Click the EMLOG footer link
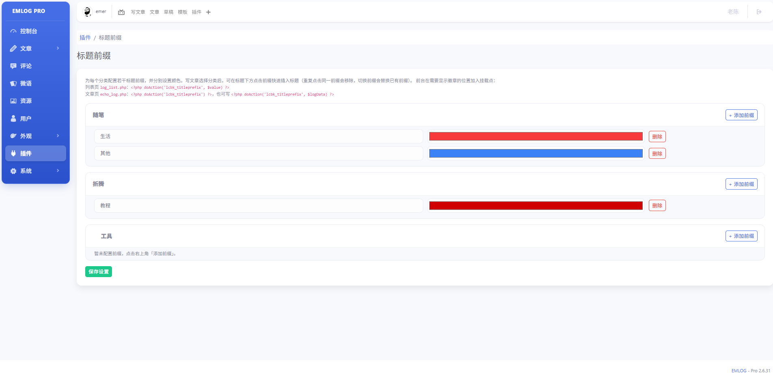The width and height of the screenshot is (773, 380). pyautogui.click(x=739, y=371)
